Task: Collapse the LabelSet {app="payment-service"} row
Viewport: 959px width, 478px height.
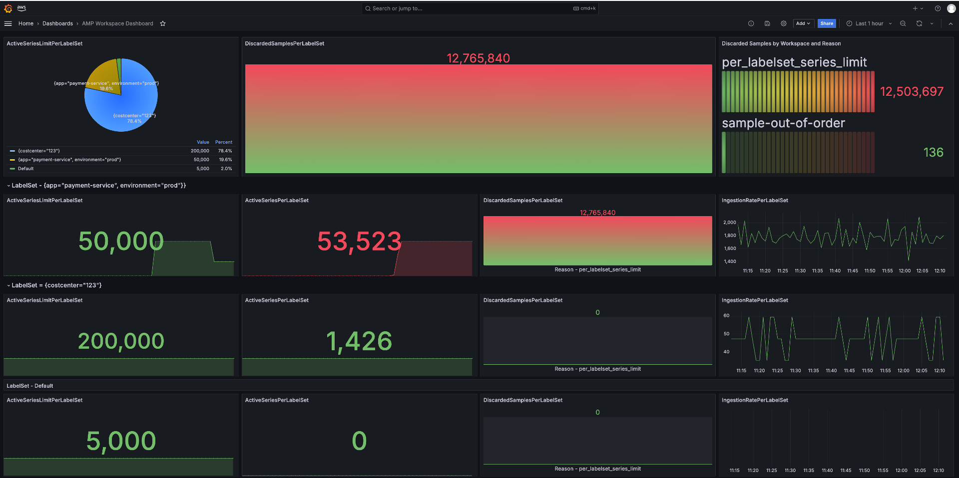Action: pos(8,185)
